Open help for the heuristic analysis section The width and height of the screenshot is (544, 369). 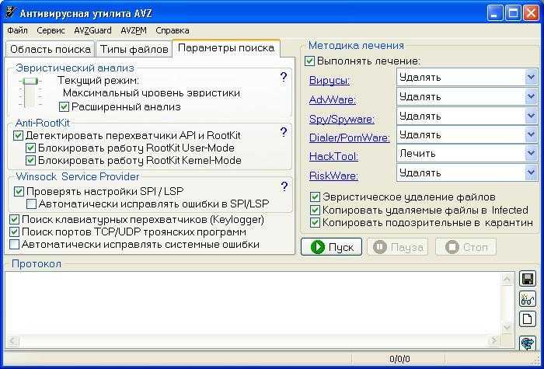[284, 77]
